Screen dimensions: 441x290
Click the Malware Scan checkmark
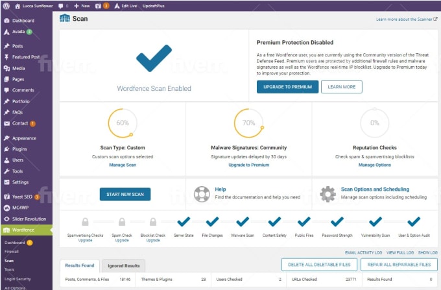tap(243, 222)
